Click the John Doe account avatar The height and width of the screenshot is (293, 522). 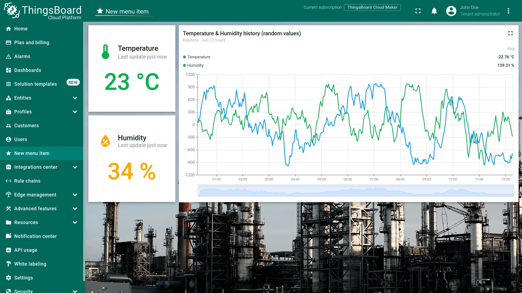click(x=451, y=11)
